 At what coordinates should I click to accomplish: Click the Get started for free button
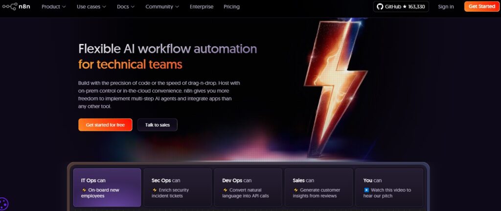click(x=105, y=125)
